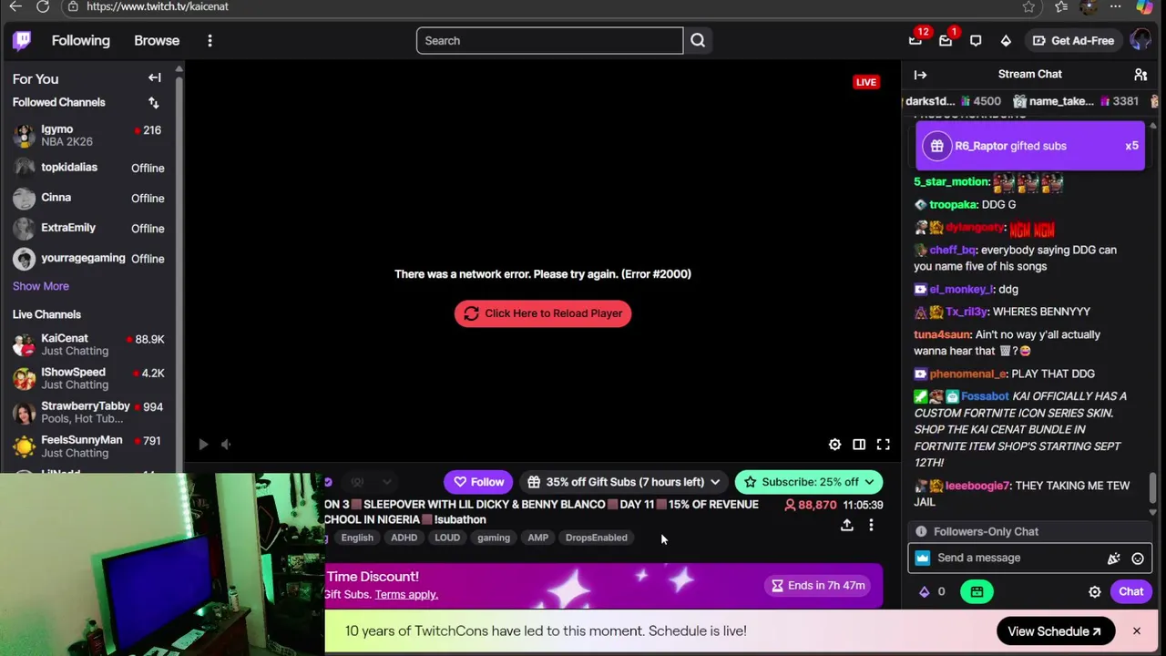
Task: Click the LOUD tag
Action: [447, 538]
